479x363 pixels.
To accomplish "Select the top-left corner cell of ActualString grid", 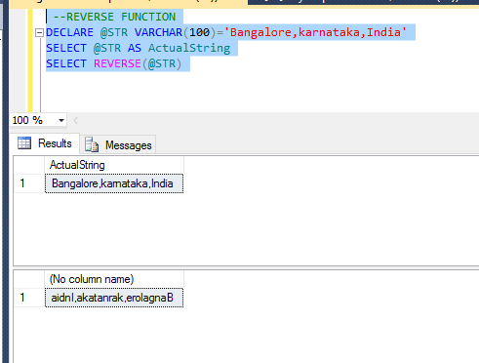I will (x=29, y=165).
